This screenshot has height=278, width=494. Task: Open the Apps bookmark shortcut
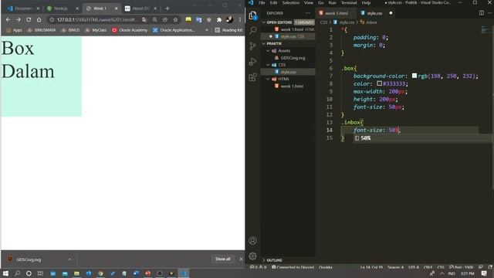(x=14, y=30)
